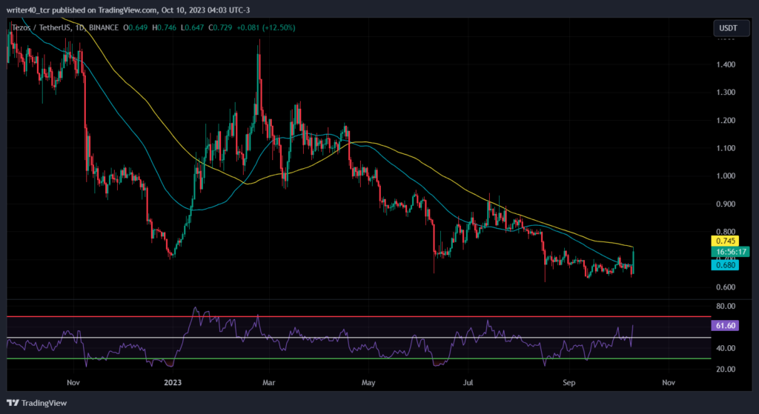Viewport: 759px width, 414px height.
Task: Click the 1.100 price axis label
Action: (726, 148)
